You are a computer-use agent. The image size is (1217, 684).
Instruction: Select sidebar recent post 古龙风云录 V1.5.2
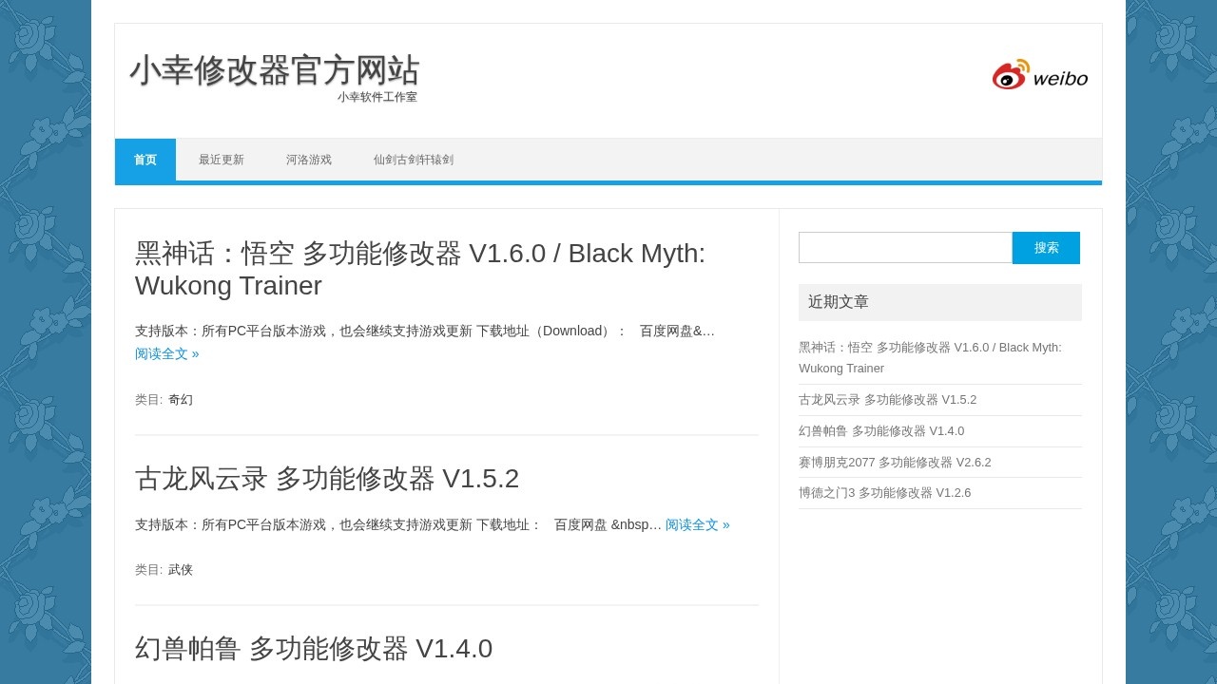[x=887, y=400]
